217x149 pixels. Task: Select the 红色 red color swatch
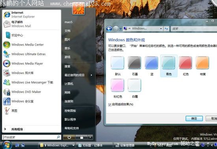pos(185,63)
